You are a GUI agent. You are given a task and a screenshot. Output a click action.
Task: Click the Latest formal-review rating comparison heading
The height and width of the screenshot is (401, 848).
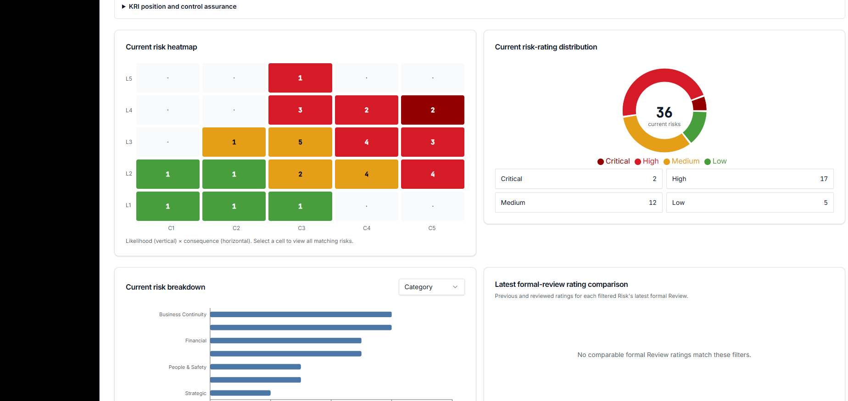tap(561, 285)
